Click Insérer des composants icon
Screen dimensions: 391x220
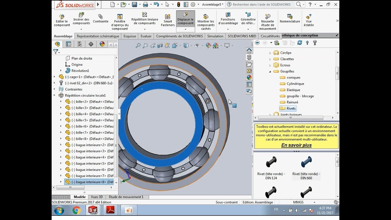point(81,15)
